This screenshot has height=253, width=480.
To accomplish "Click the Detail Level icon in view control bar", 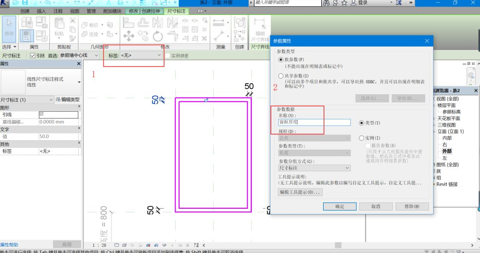I will (117, 245).
